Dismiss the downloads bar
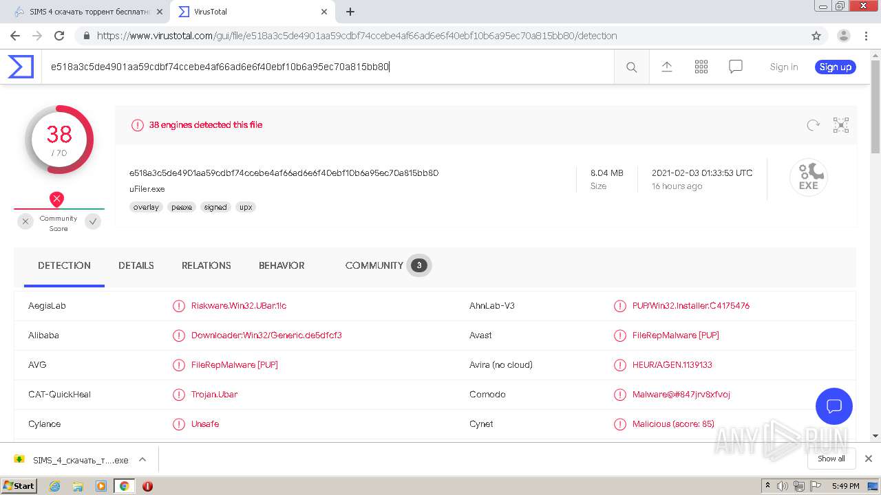This screenshot has width=881, height=495. coord(869,459)
